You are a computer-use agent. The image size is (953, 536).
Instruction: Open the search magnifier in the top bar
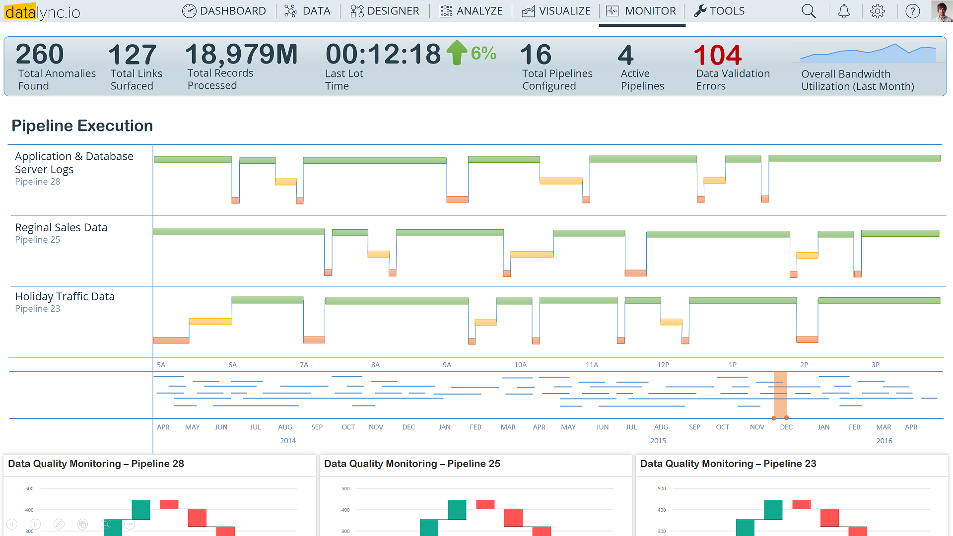pyautogui.click(x=809, y=11)
